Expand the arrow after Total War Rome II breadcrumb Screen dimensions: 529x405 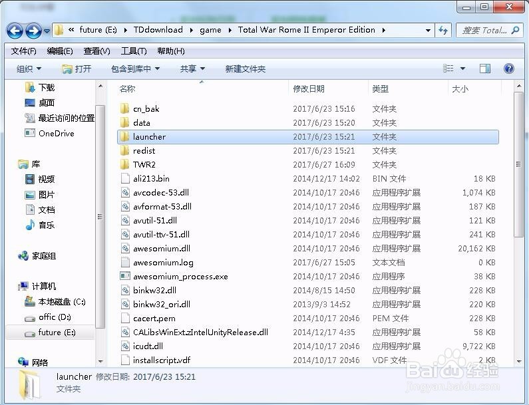[383, 30]
